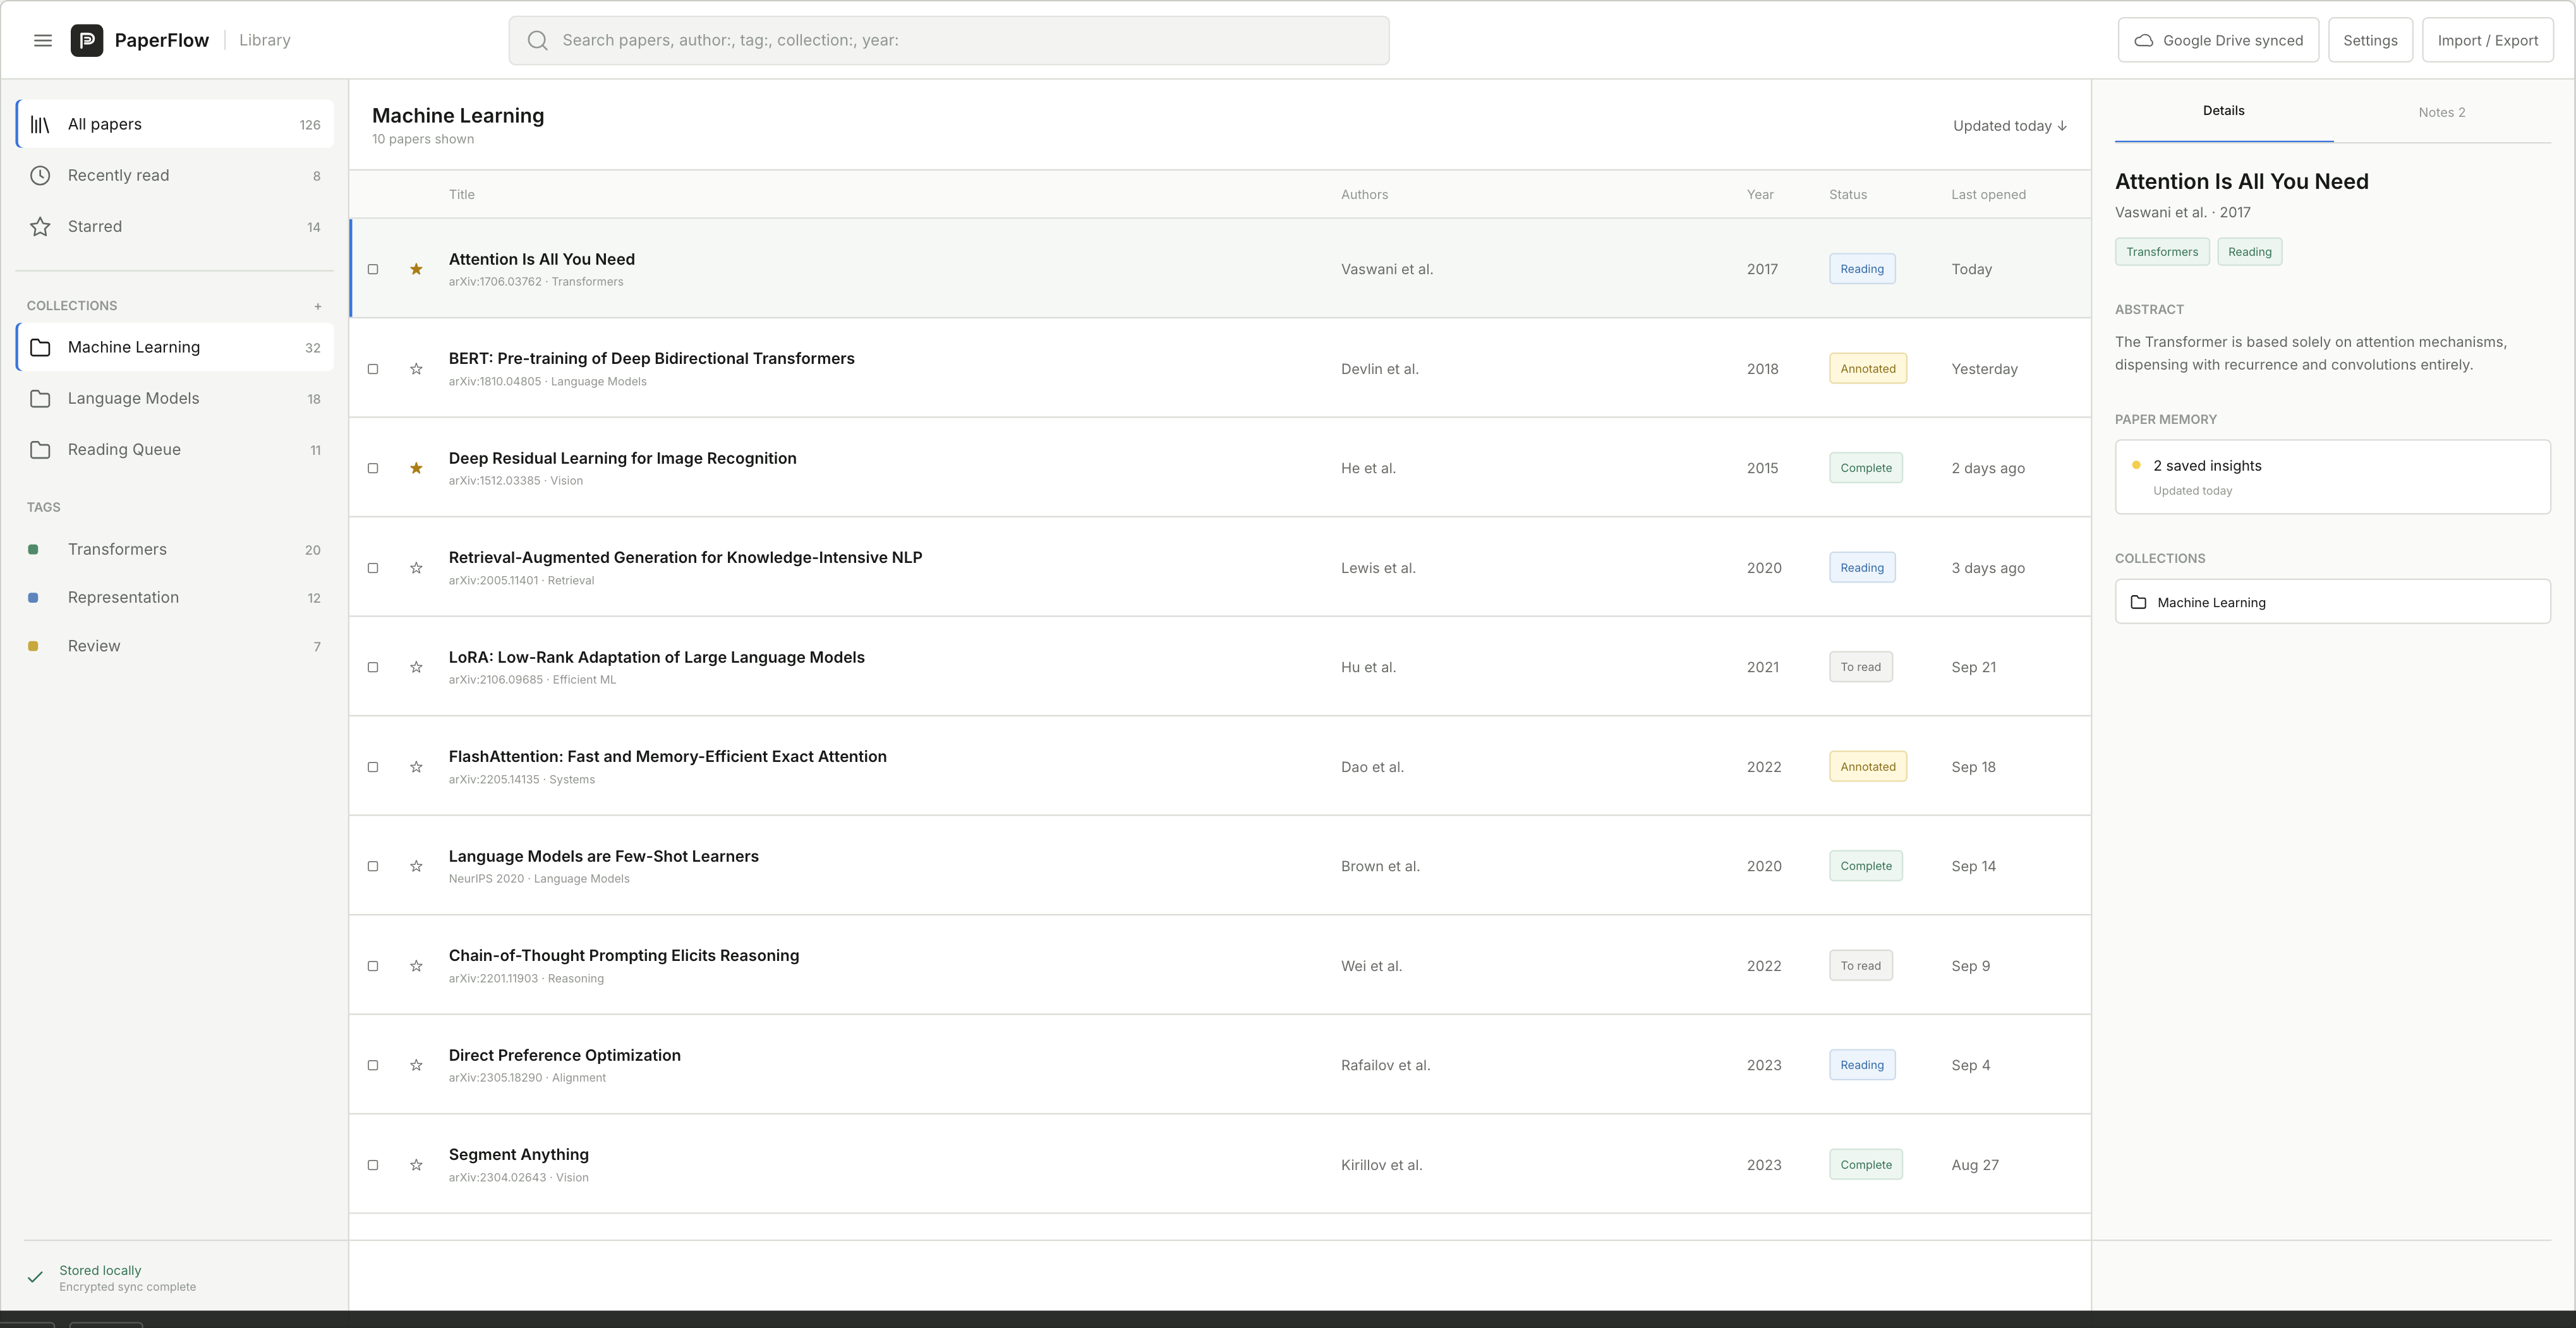Switch to the Details tab
This screenshot has width=2576, height=1328.
2223,111
